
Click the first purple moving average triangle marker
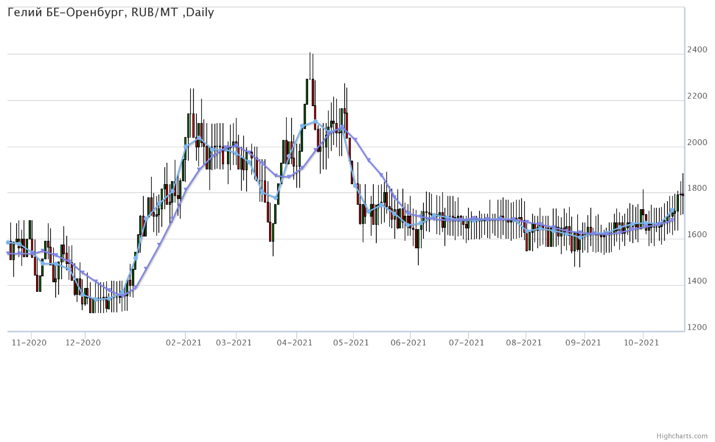(x=8, y=254)
